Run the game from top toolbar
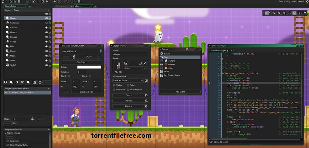This screenshot has width=309, height=148. pos(38,2)
